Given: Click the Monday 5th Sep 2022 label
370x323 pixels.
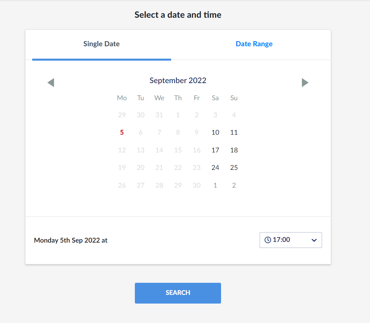Looking at the screenshot, I should click(71, 240).
